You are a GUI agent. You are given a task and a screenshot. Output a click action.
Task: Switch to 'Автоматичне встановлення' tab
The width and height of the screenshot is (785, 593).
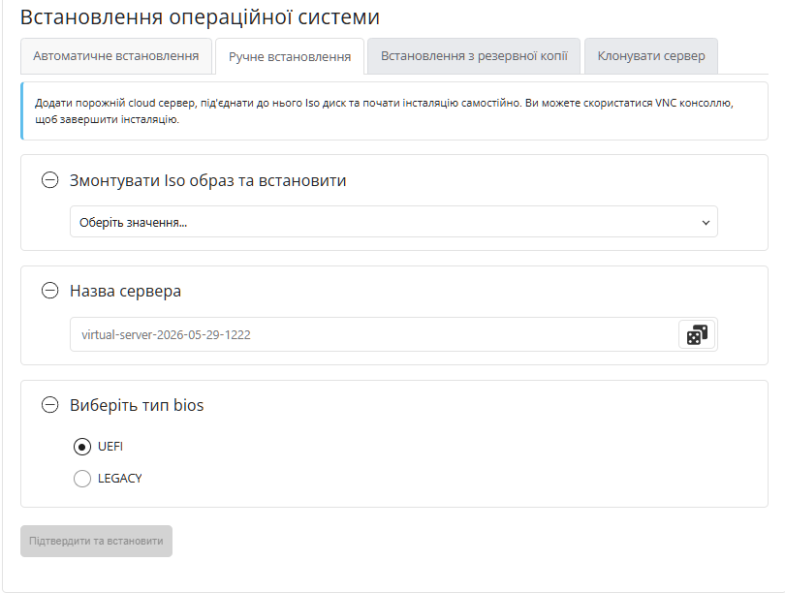(116, 56)
